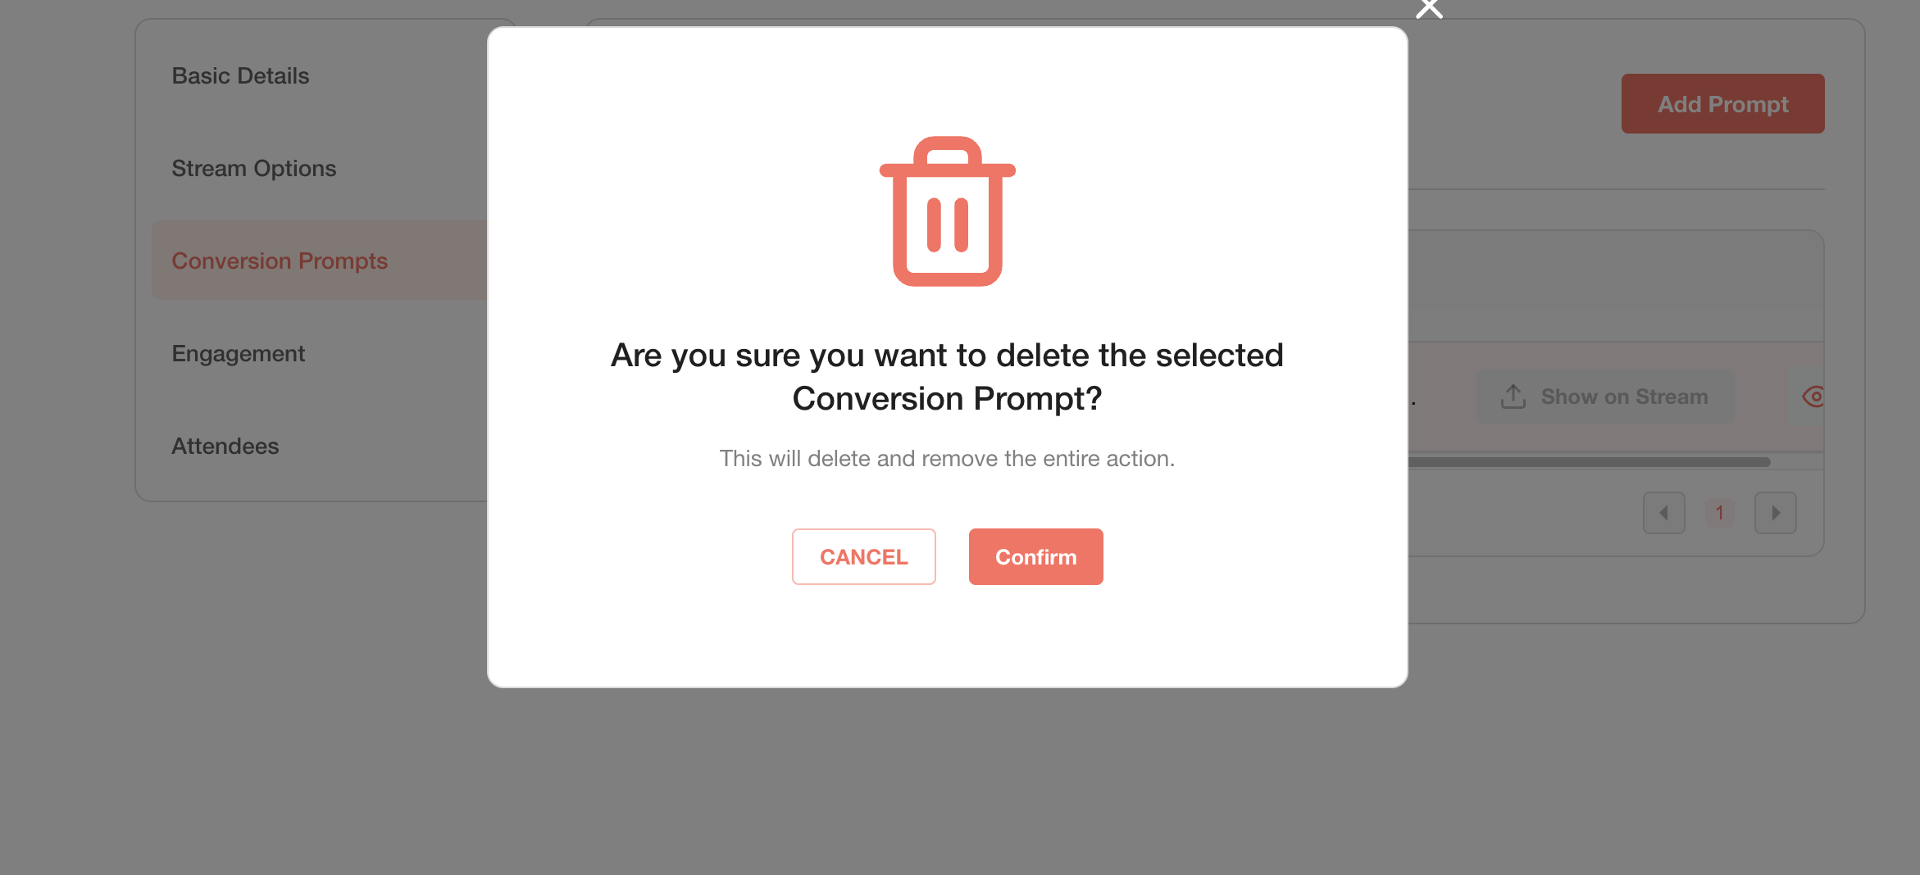Click the Show on Stream button label
Screen dimensions: 1920x875
pyautogui.click(x=1624, y=397)
